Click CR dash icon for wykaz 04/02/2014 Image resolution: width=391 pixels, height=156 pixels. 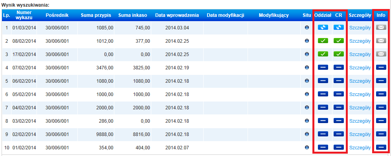click(x=339, y=107)
